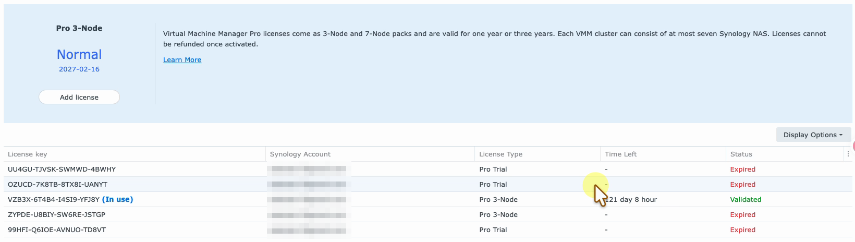Click Pro Trial type in UU4GU row
855x242 pixels.
pyautogui.click(x=493, y=170)
